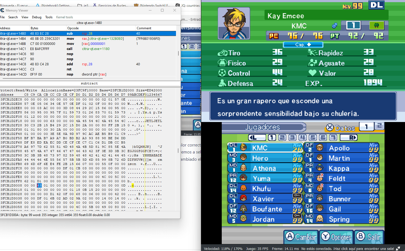Select player Jordan in the list
This screenshot has height=251, width=405.
[266, 219]
